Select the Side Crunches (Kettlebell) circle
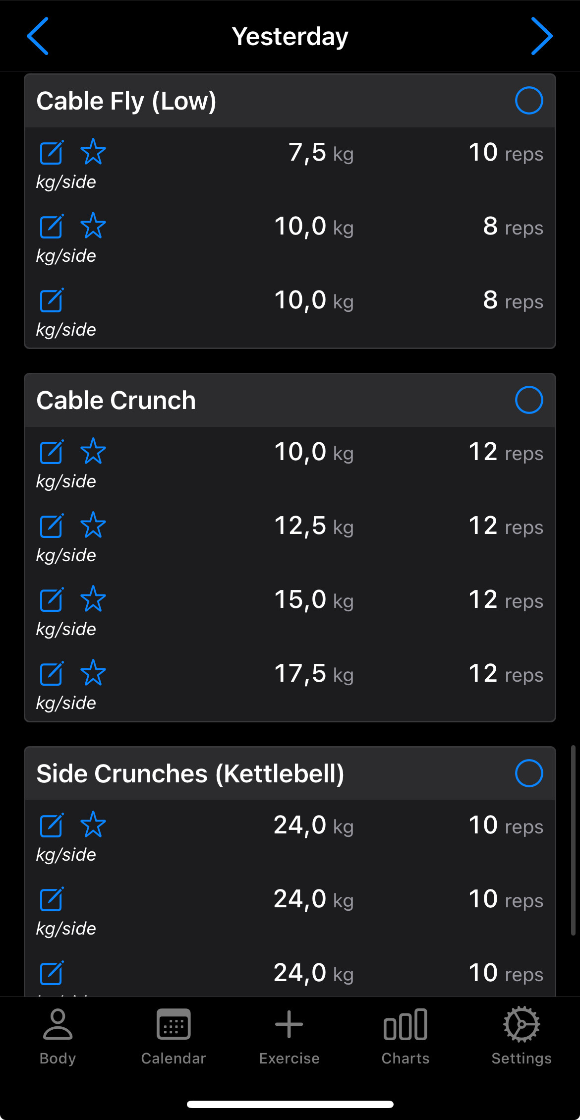580x1120 pixels. 528,773
